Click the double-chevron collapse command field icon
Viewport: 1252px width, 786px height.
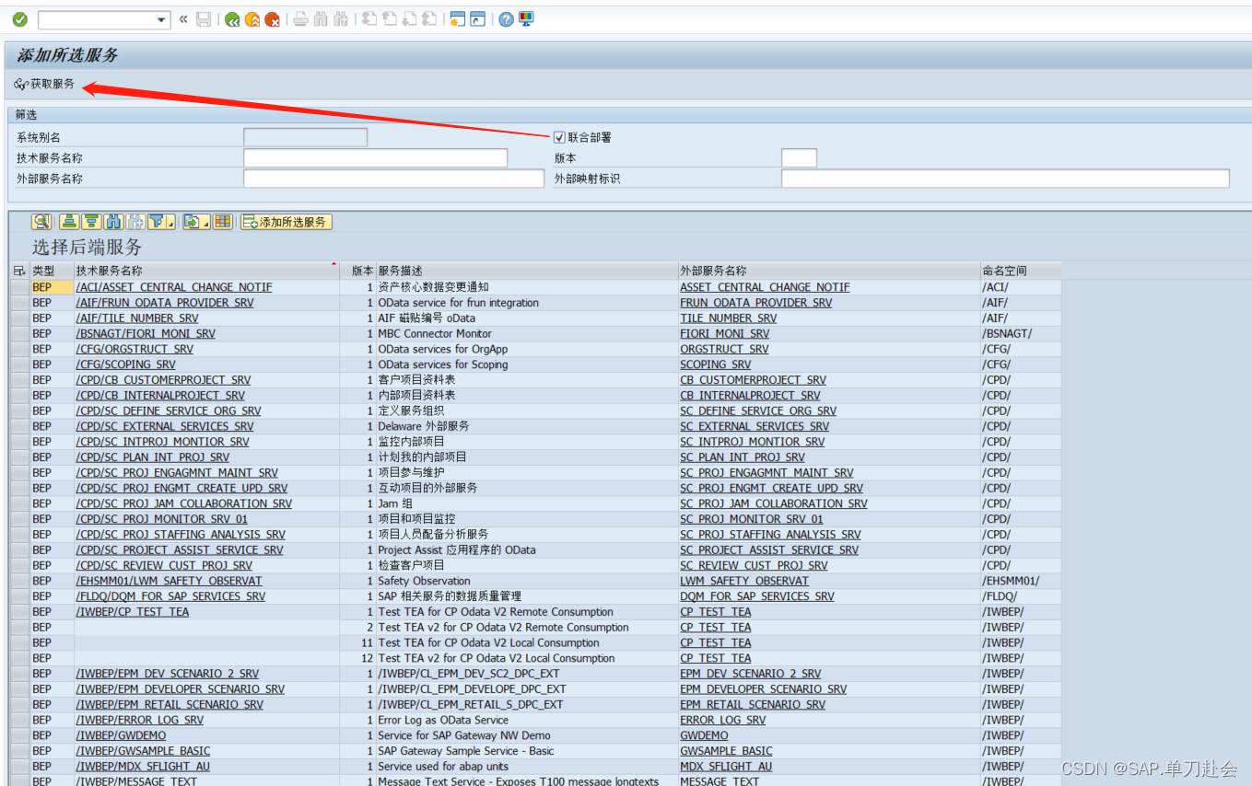pyautogui.click(x=183, y=19)
